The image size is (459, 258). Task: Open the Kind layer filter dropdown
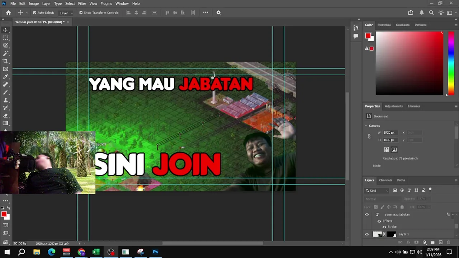tap(377, 190)
